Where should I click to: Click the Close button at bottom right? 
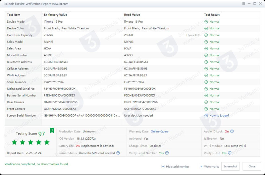(x=252, y=166)
